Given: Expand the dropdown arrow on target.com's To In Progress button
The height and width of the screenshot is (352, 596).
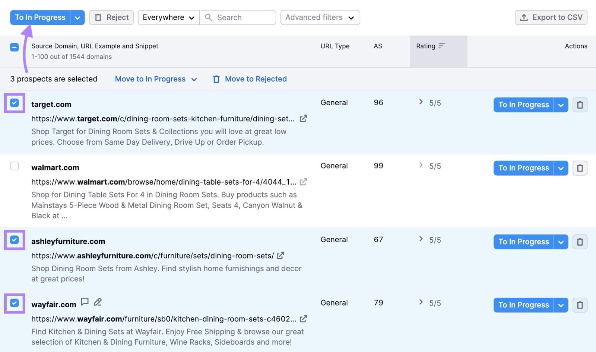Looking at the screenshot, I should 561,105.
